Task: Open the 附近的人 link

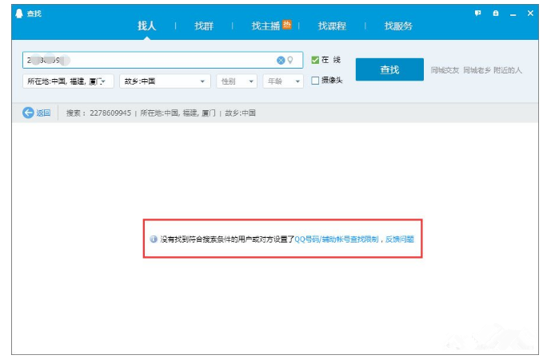Action: tap(508, 70)
